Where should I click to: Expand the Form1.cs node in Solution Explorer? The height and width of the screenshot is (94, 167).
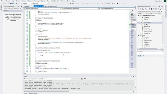(x=140, y=28)
